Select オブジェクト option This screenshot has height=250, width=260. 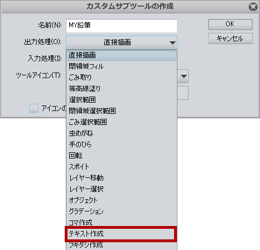click(122, 200)
